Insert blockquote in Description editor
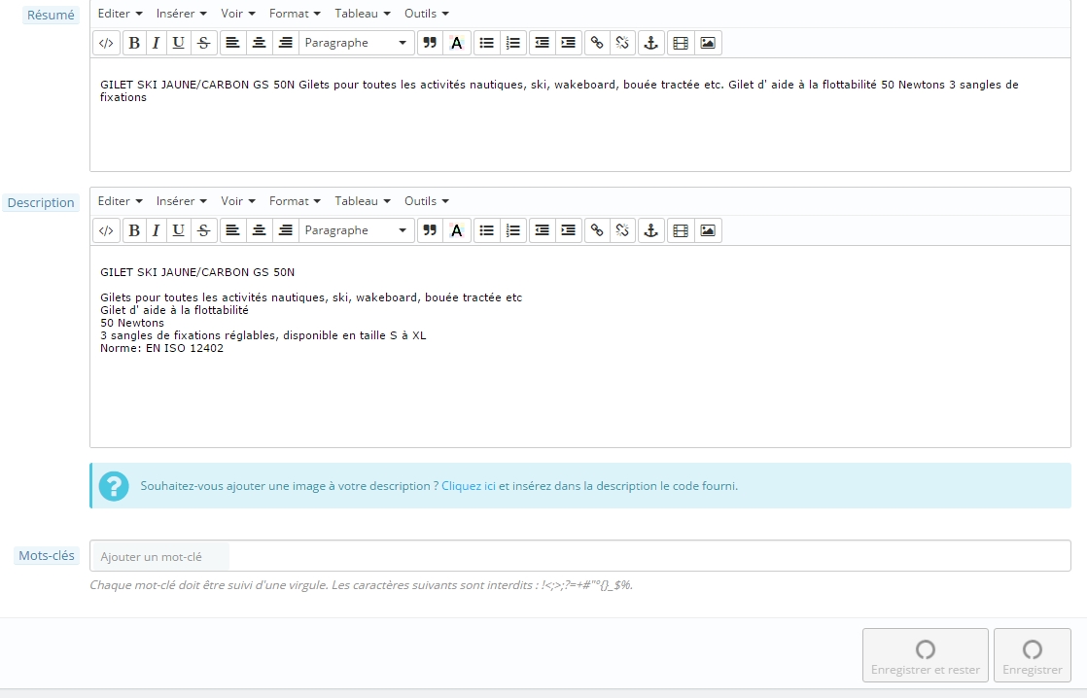The image size is (1087, 698). pos(430,230)
